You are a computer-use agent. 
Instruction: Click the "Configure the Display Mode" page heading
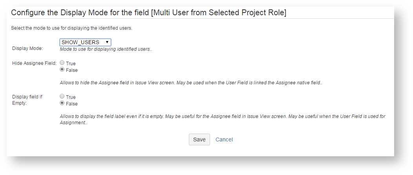(x=148, y=12)
